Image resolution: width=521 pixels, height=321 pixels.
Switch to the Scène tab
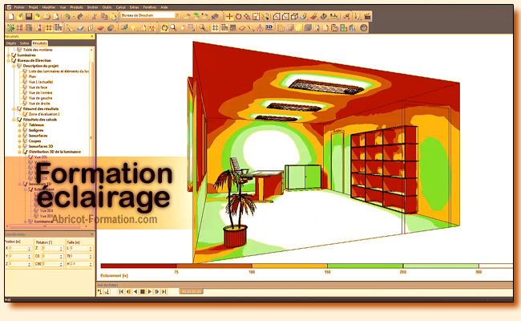point(24,43)
